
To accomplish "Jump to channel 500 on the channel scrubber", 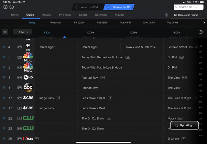I will click(x=201, y=96).
